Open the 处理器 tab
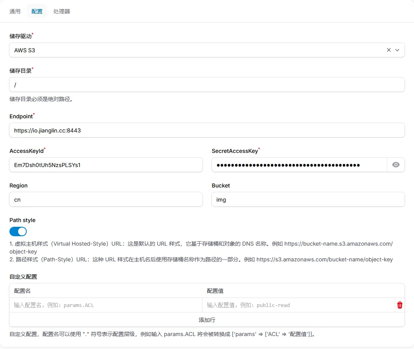 (x=62, y=11)
